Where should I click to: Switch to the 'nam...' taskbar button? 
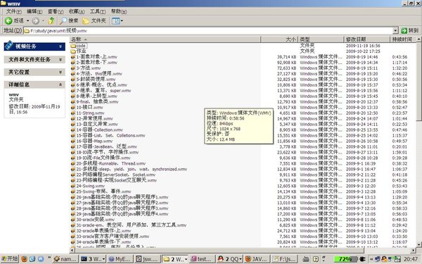point(65,259)
